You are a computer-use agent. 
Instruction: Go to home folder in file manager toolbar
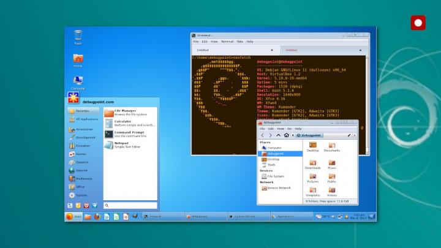click(x=285, y=135)
